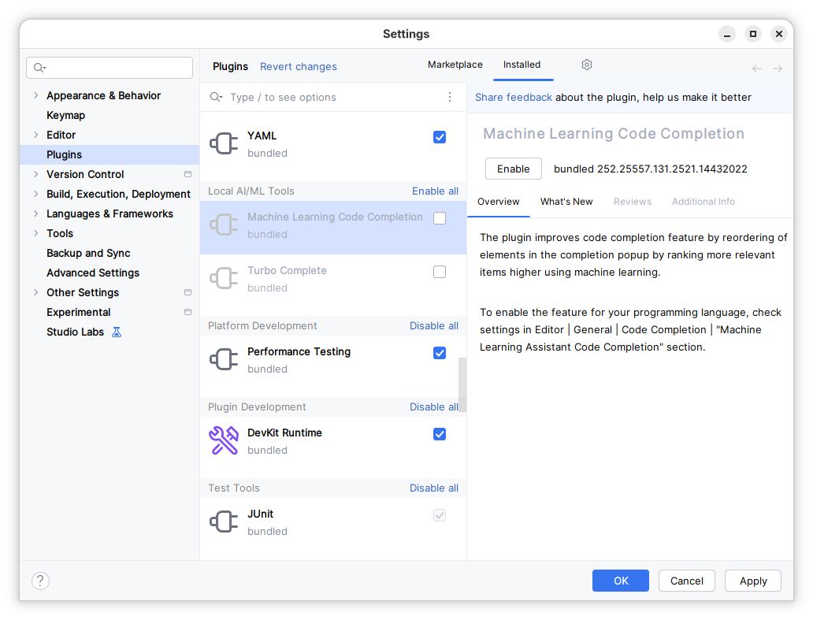This screenshot has height=620, width=813.
Task: Click the Revert changes link
Action: tap(299, 67)
